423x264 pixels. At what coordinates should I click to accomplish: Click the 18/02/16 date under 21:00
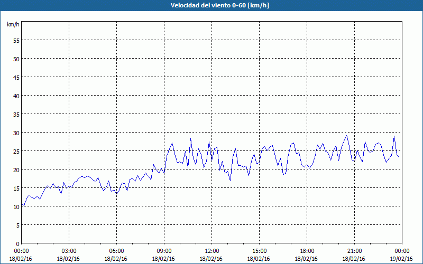click(354, 259)
